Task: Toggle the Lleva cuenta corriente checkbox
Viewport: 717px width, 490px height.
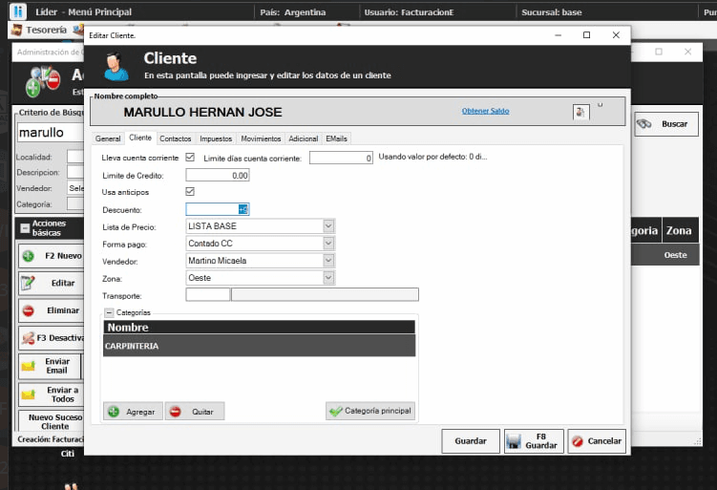Action: point(190,158)
